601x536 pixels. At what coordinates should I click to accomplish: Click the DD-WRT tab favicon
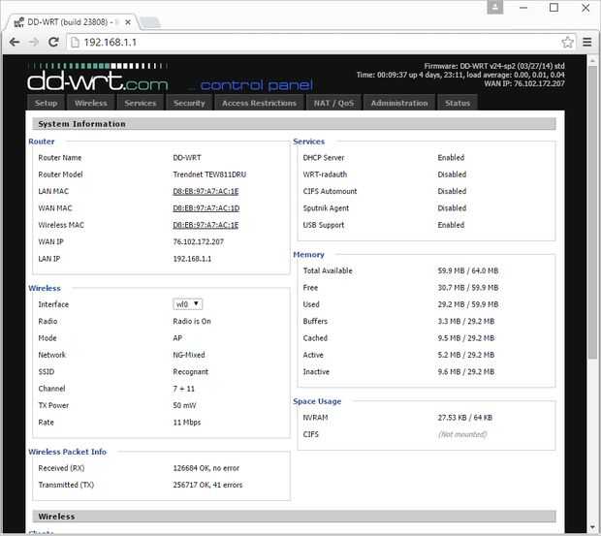point(18,22)
